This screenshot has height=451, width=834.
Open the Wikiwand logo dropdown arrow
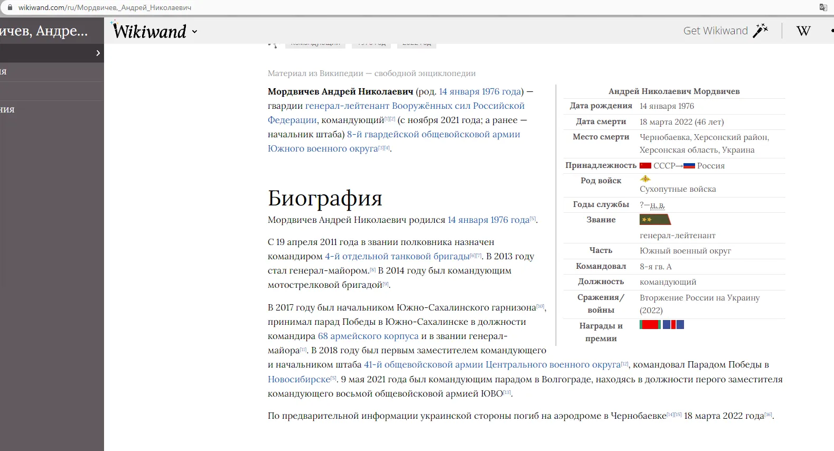click(x=194, y=32)
